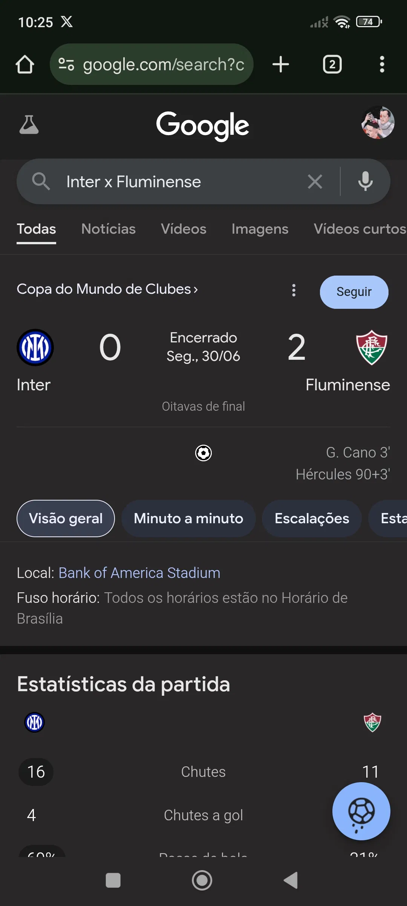The width and height of the screenshot is (407, 906).
Task: Select the Minuto a minuto chip
Action: pos(188,518)
